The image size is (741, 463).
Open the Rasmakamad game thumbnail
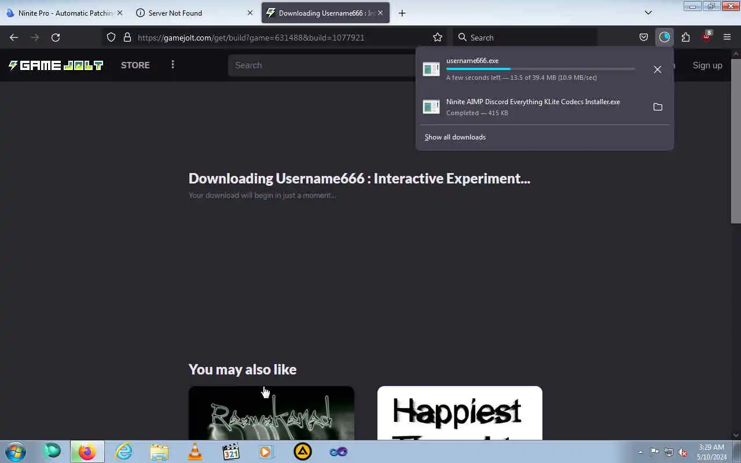point(272,413)
